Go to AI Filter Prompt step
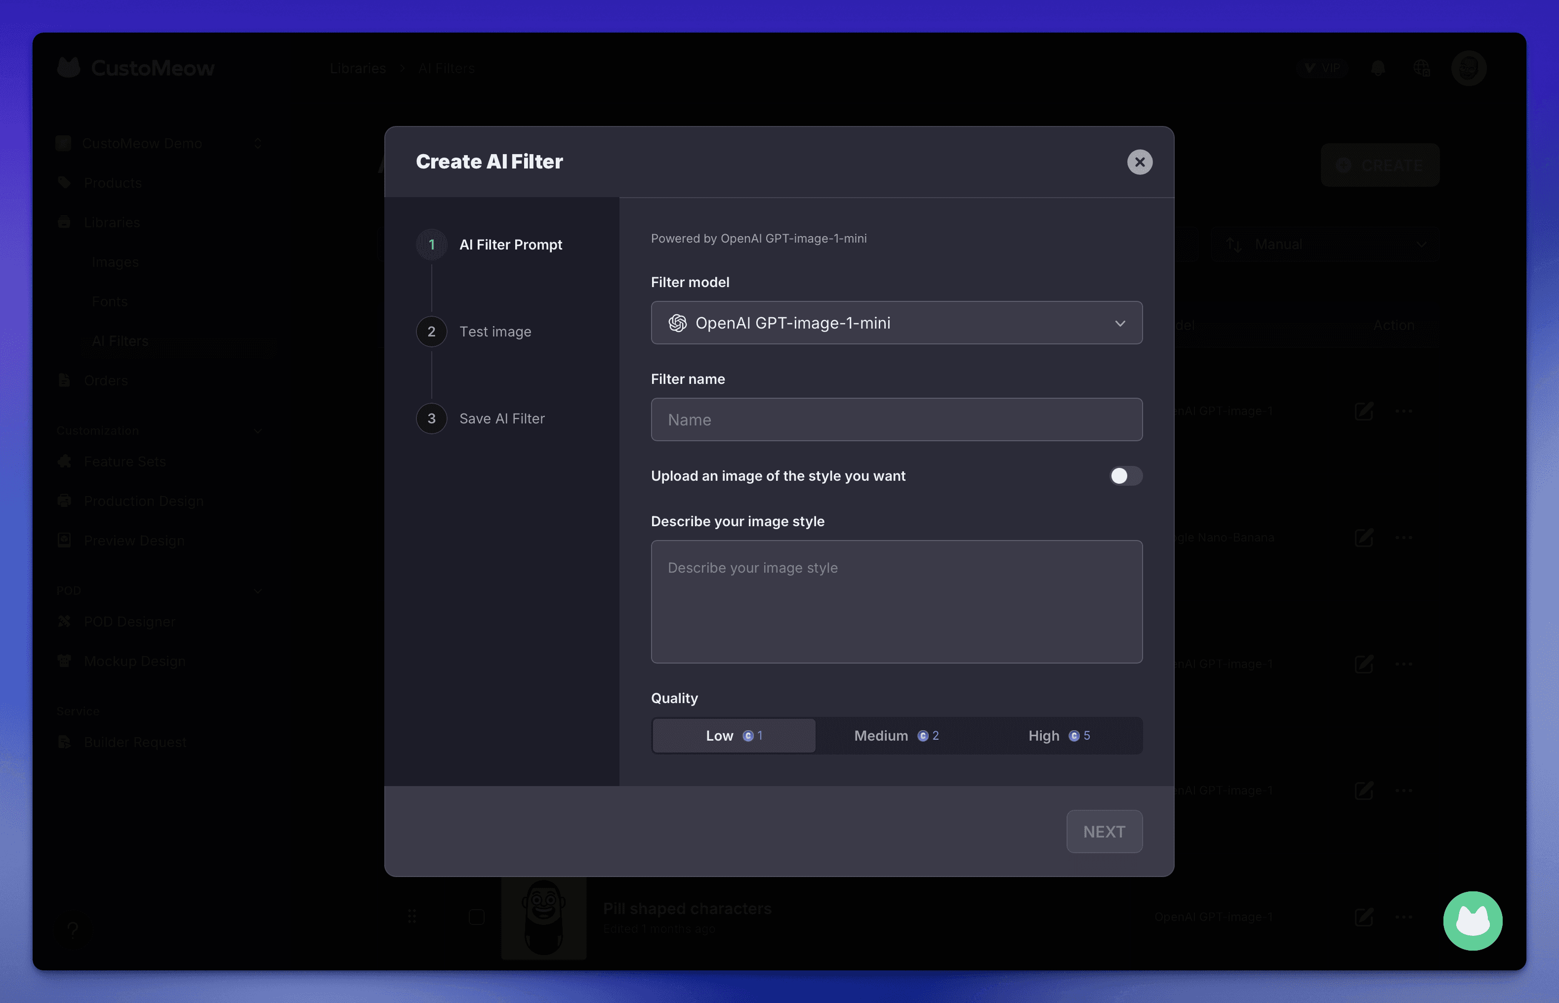This screenshot has width=1559, height=1003. click(510, 245)
